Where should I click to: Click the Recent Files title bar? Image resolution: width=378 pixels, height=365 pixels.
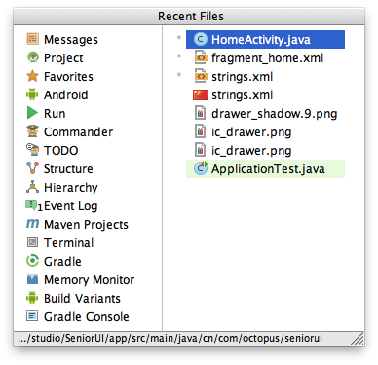click(x=189, y=17)
